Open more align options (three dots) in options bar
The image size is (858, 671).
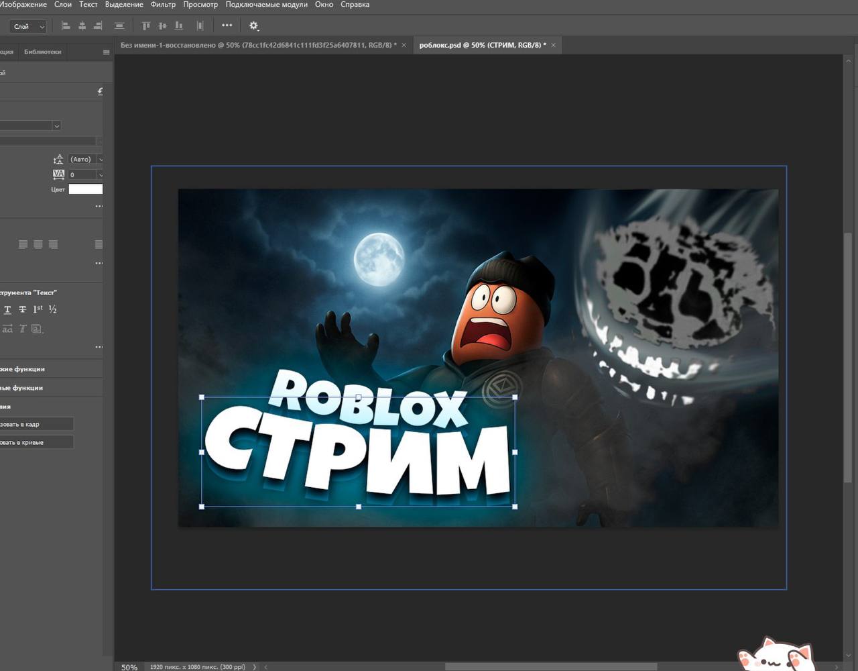pyautogui.click(x=227, y=25)
